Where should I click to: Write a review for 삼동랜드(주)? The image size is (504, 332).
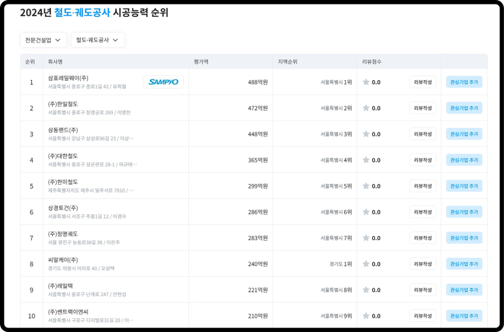(x=422, y=134)
